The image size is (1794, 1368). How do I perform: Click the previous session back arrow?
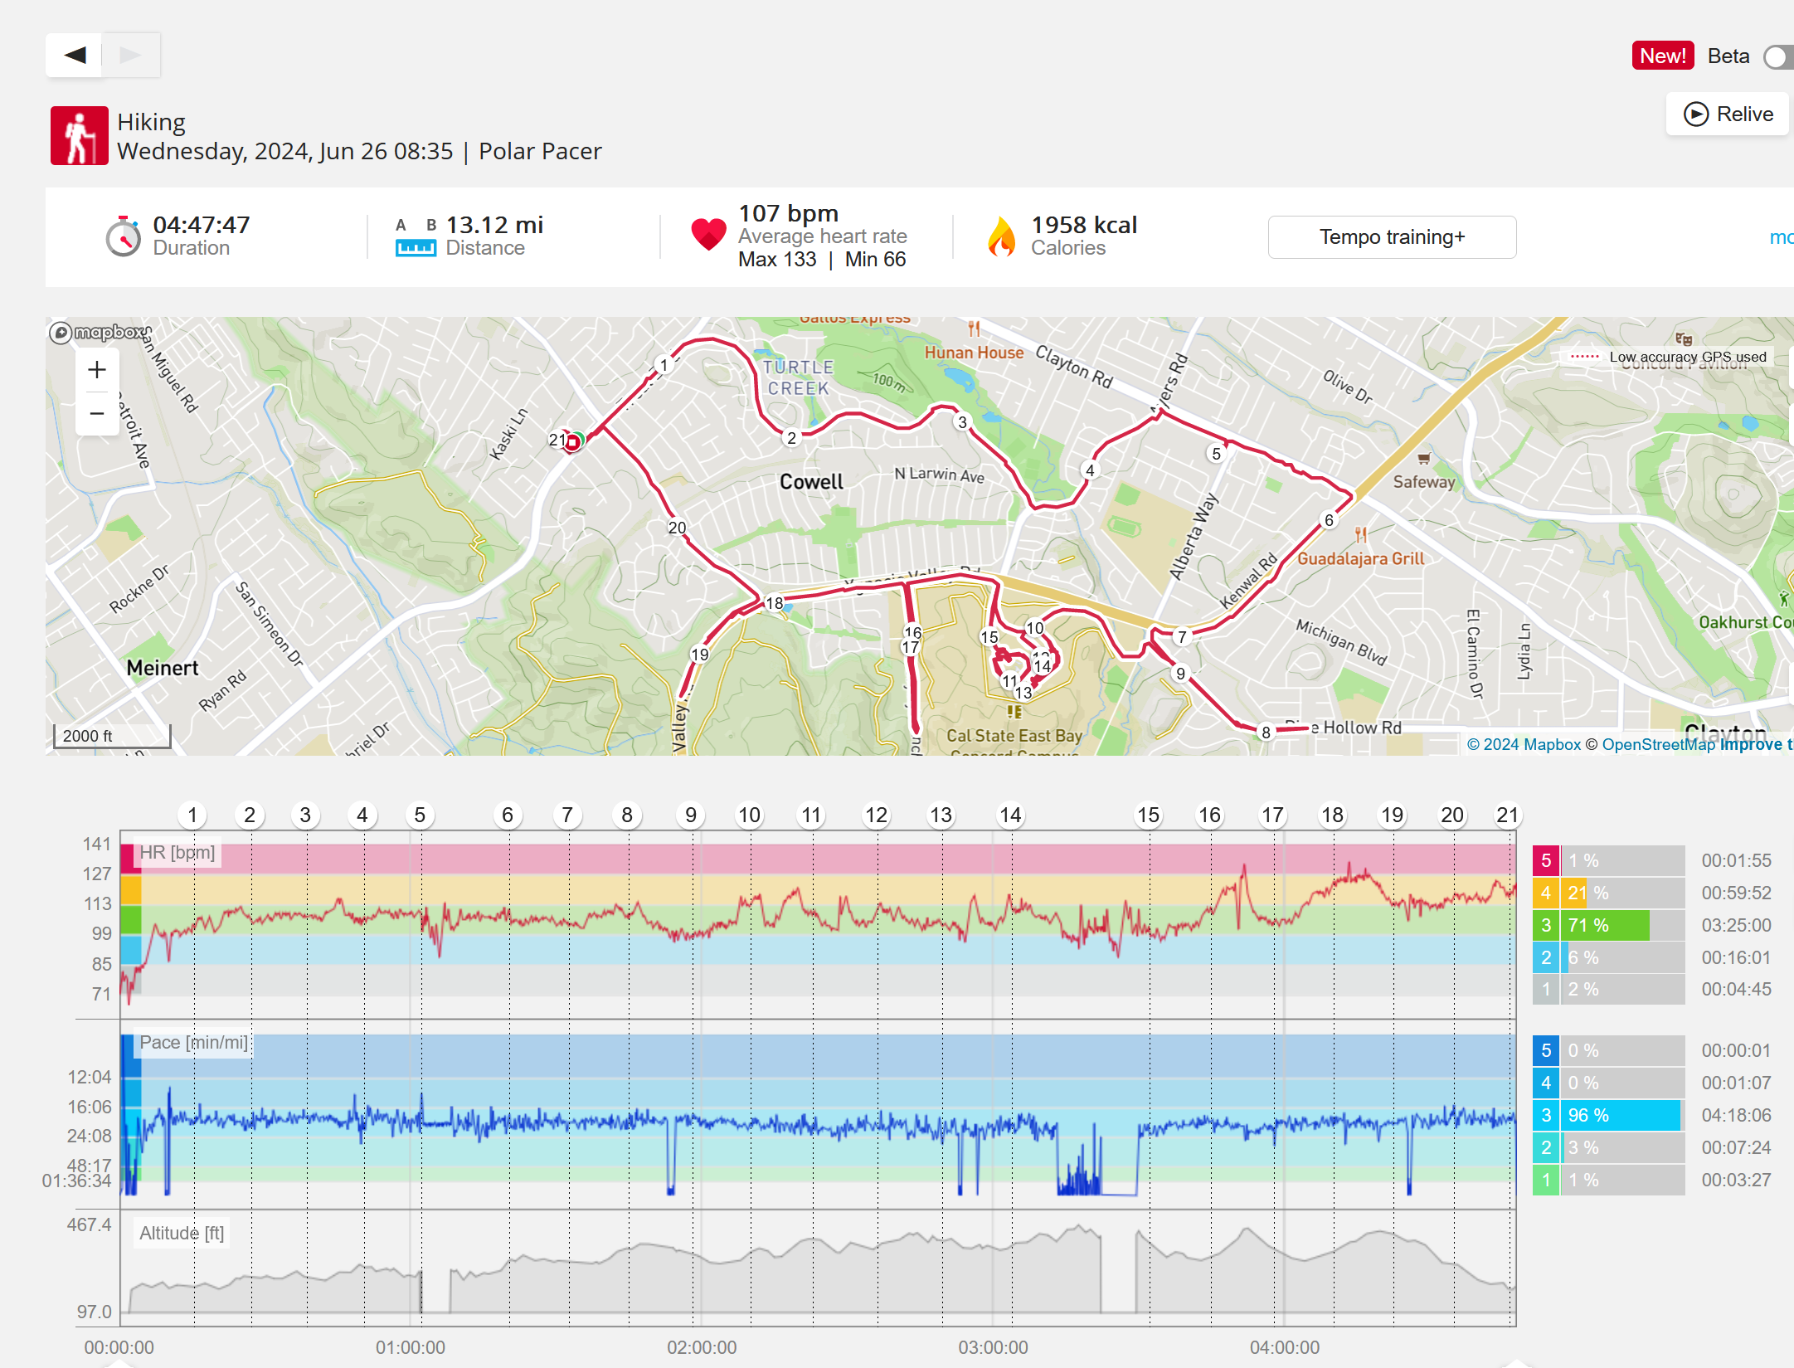(x=75, y=56)
